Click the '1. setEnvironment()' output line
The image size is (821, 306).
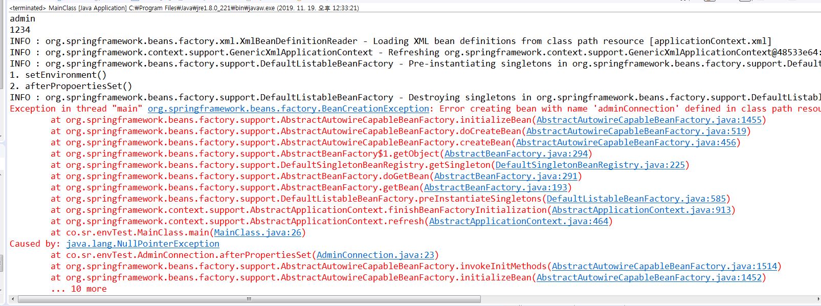tap(58, 75)
